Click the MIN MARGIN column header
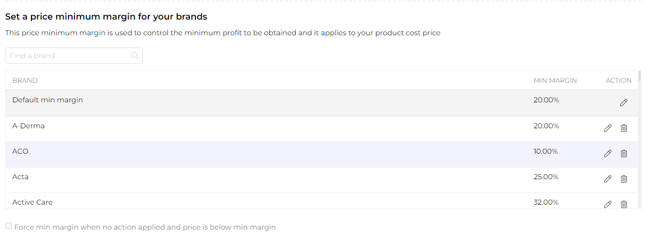This screenshot has width=650, height=235. [x=555, y=81]
